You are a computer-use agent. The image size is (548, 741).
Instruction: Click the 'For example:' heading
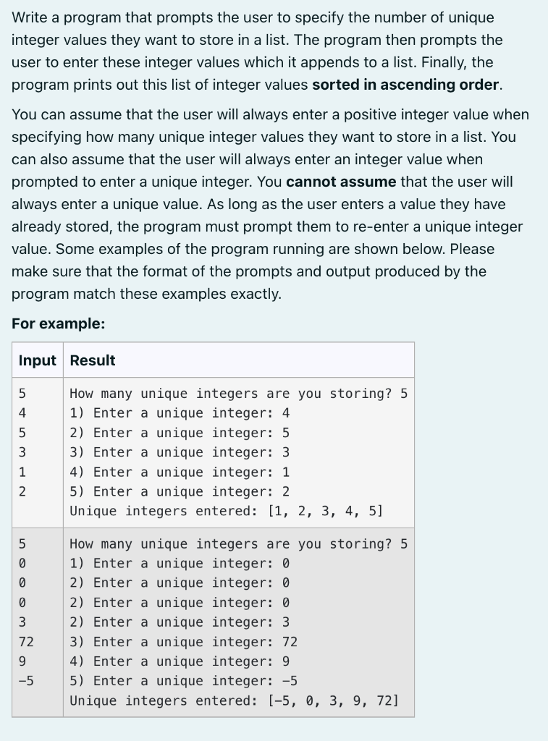pos(58,323)
